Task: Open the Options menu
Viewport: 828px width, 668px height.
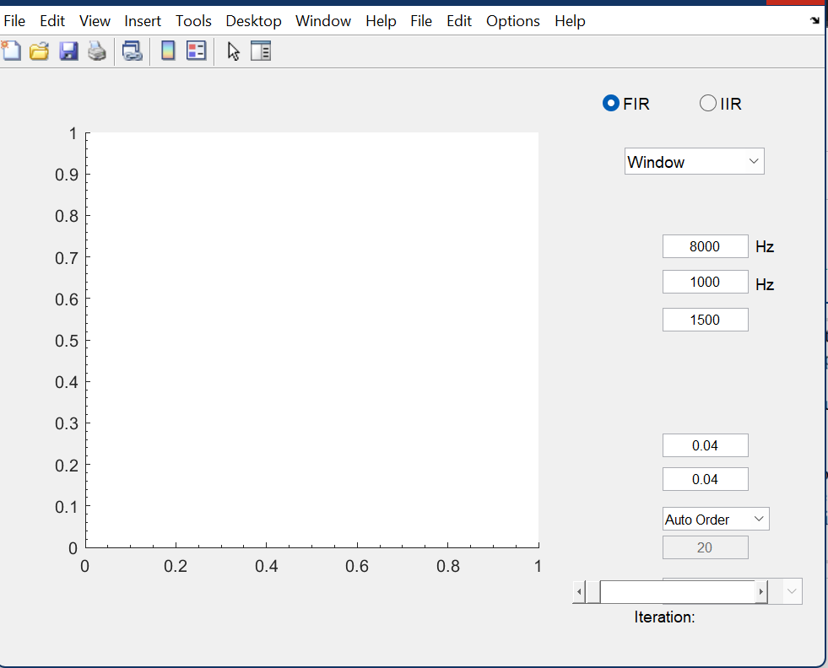Action: coord(512,20)
